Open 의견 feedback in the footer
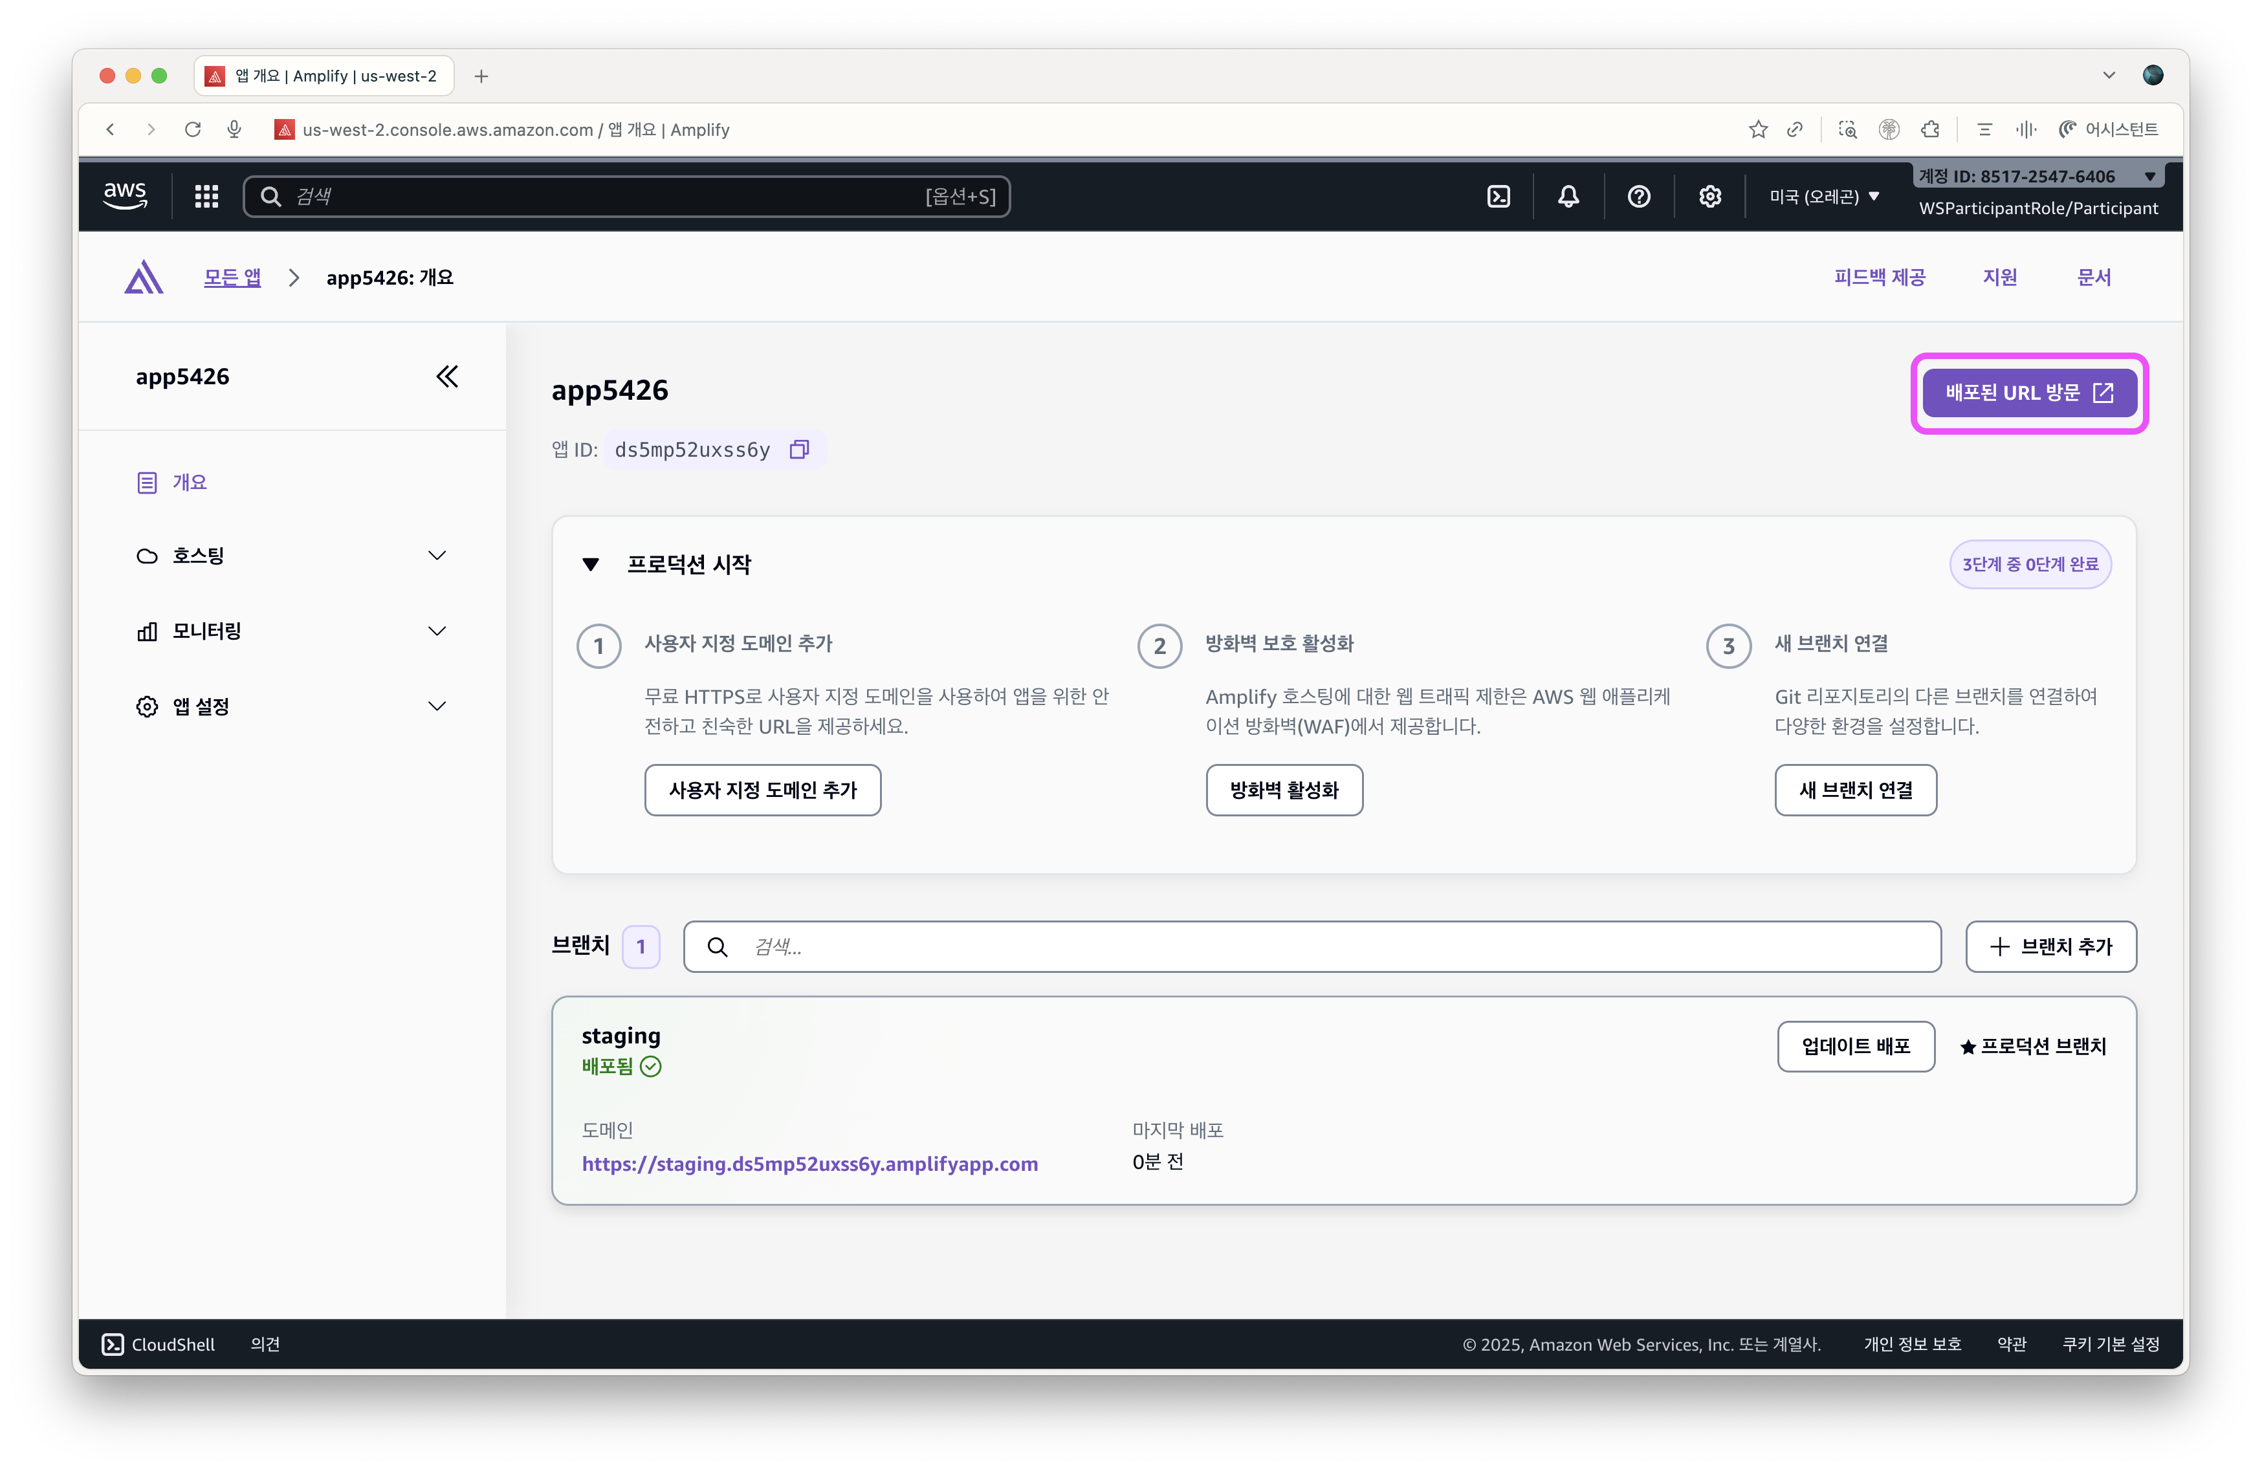Screen dimensions: 2262x1471 pyautogui.click(x=265, y=1344)
